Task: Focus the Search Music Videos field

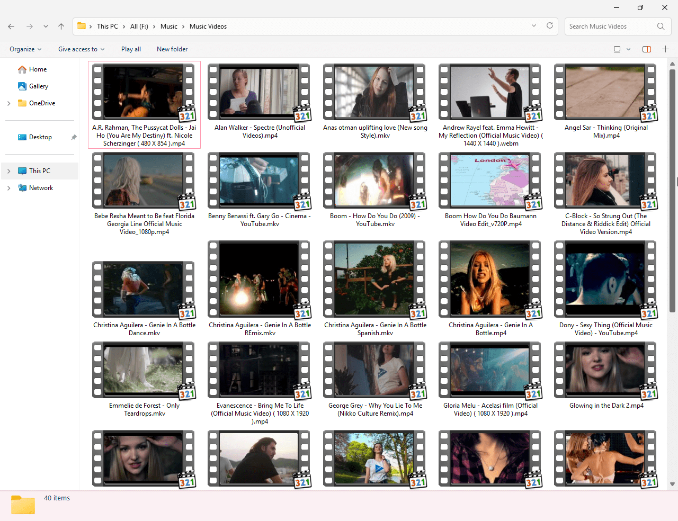Action: click(618, 26)
